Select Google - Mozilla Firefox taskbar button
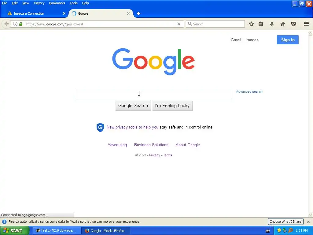 pyautogui.click(x=106, y=231)
